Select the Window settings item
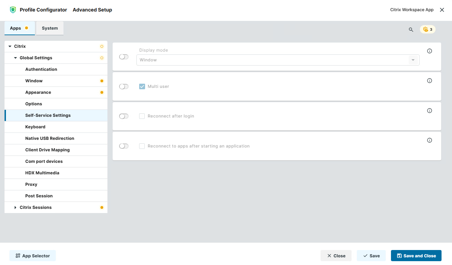 click(x=56, y=81)
